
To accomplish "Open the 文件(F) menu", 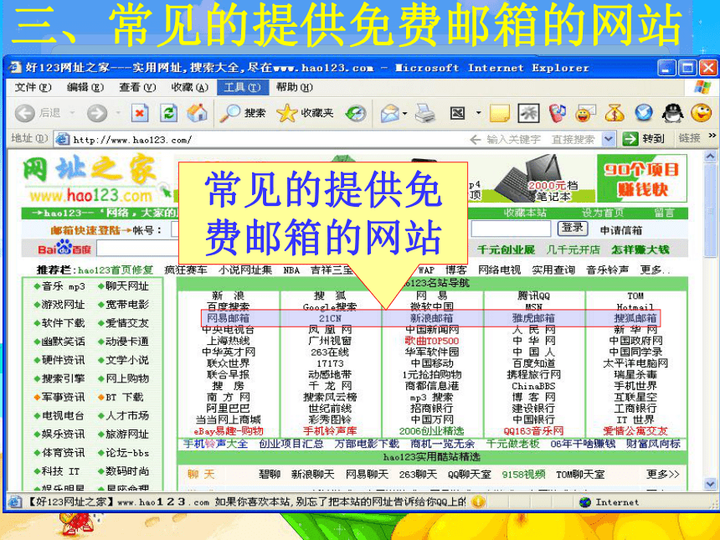I will 33,87.
